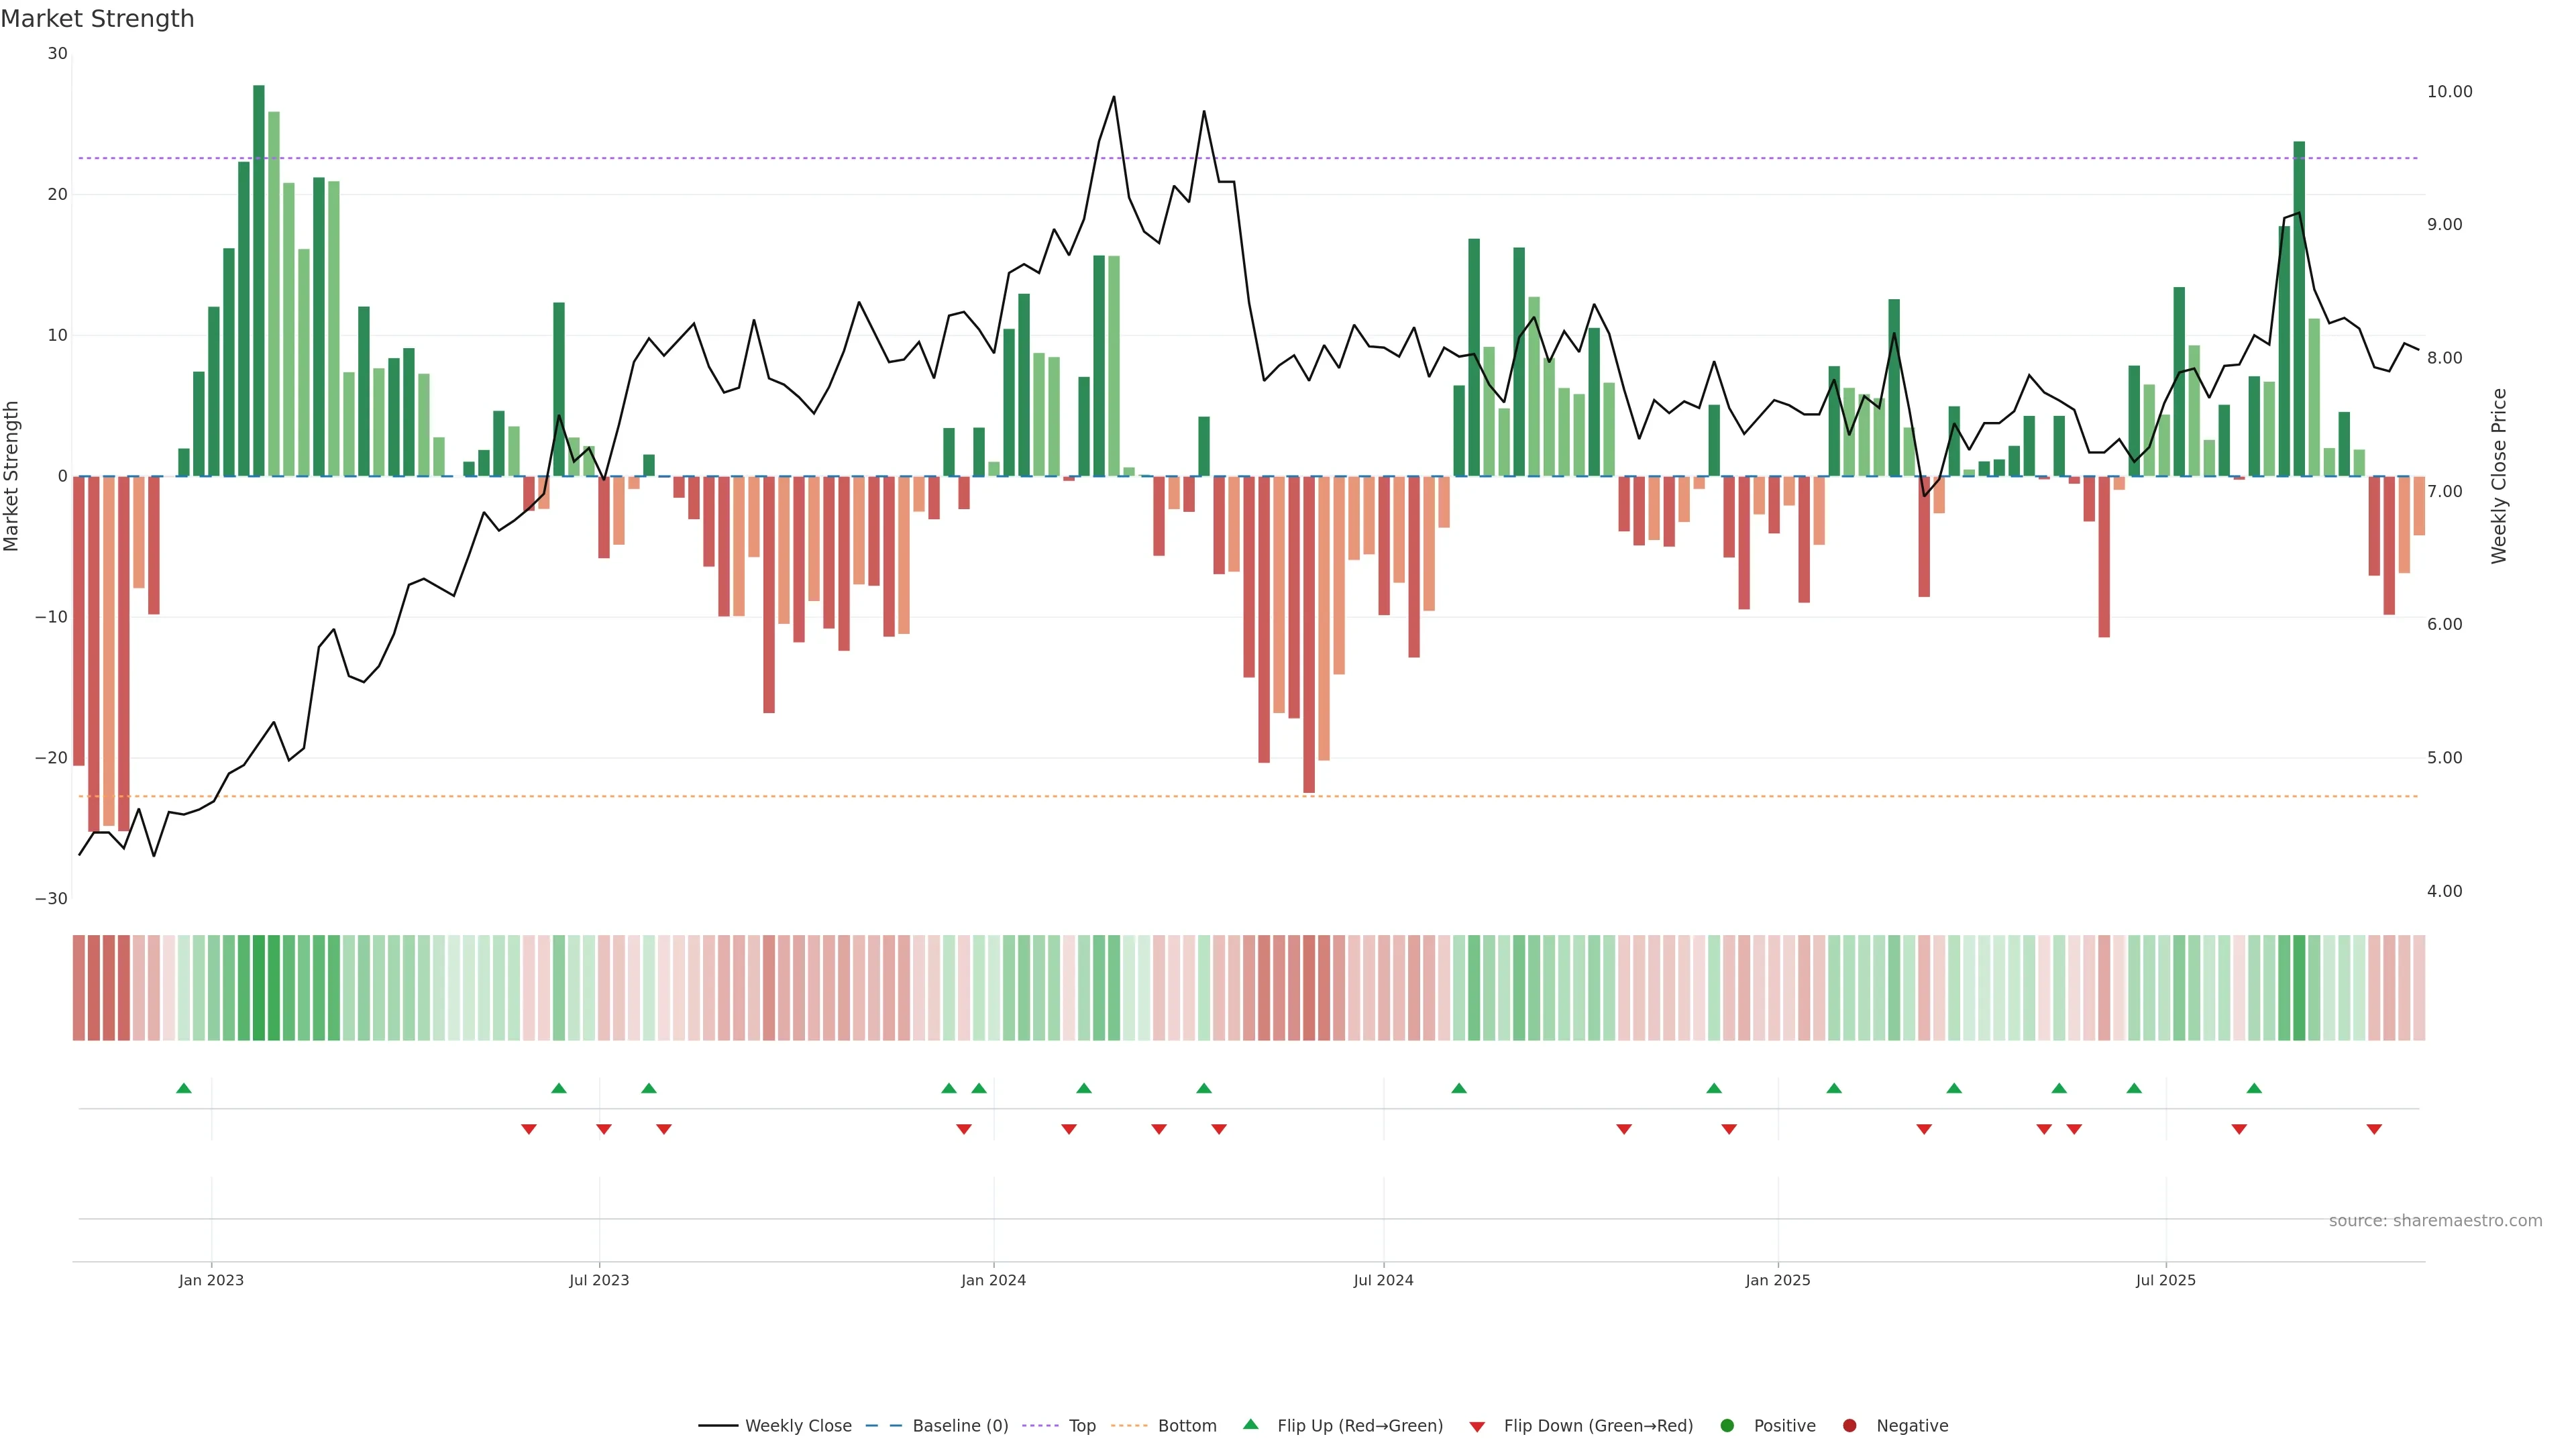Click the Weekly Close Price axis title
This screenshot has height=1449, width=2576.
tap(2499, 476)
